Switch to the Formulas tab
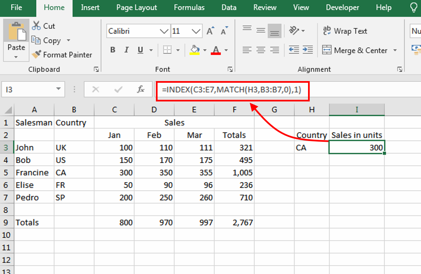Image resolution: width=421 pixels, height=274 pixels. [x=189, y=7]
